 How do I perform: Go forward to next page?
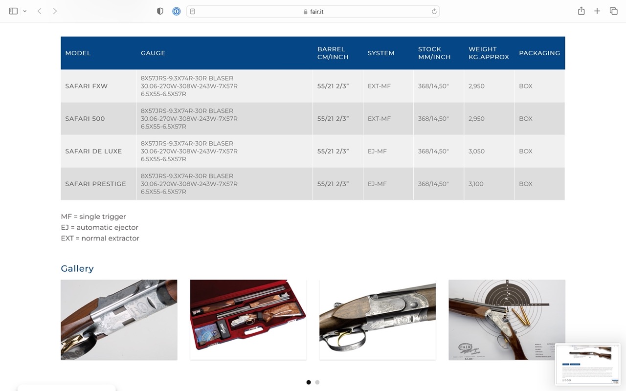[x=55, y=11]
